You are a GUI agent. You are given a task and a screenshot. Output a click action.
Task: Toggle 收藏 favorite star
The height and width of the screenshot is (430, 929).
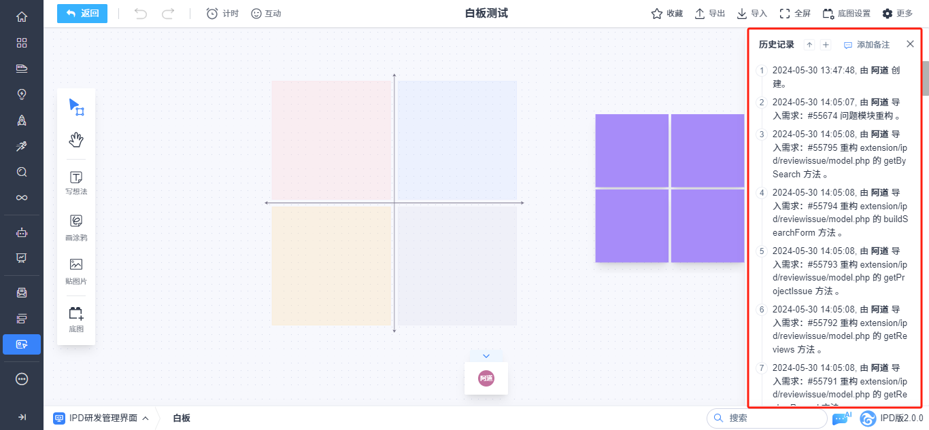(666, 14)
